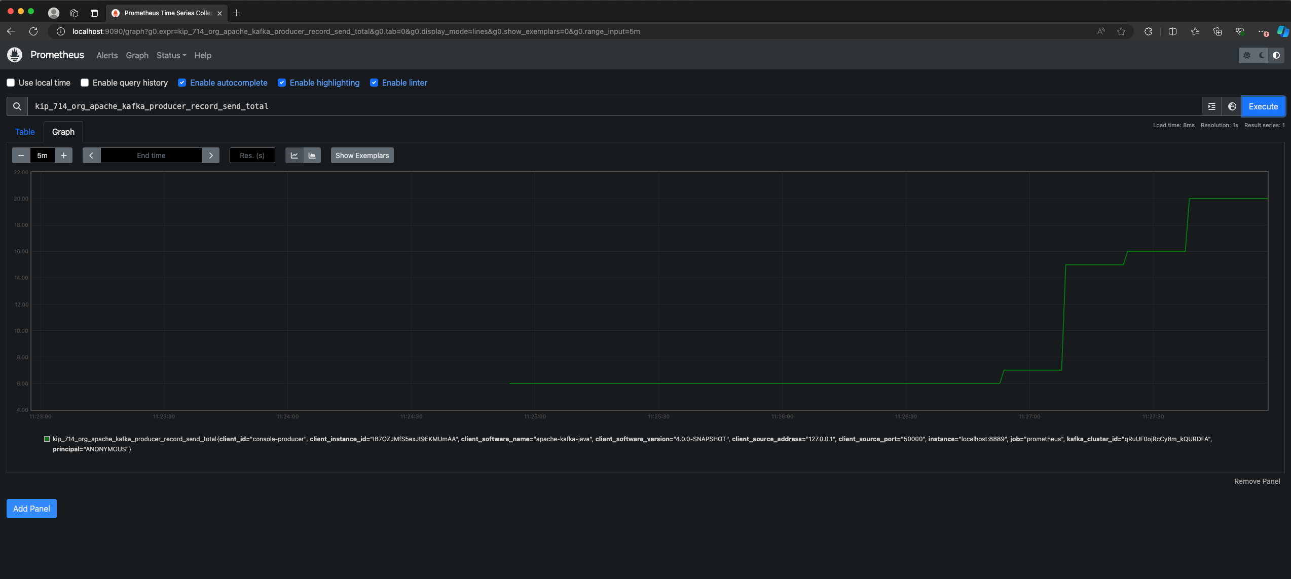This screenshot has height=579, width=1291.
Task: Click the search magnifier icon in query bar
Action: (x=17, y=106)
